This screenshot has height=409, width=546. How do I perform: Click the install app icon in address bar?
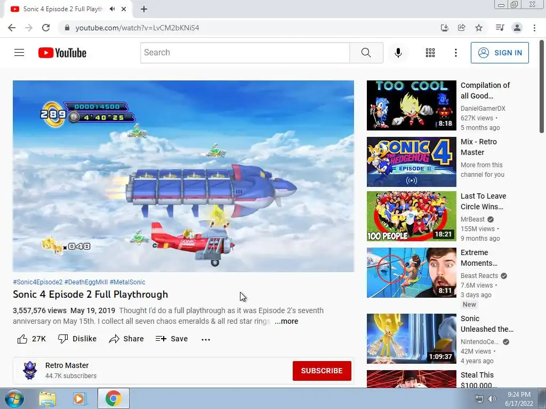pos(444,28)
